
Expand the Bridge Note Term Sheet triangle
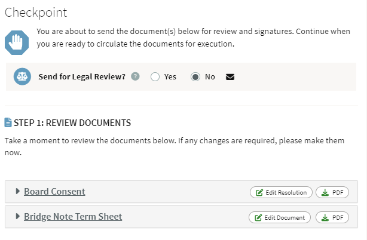point(17,216)
